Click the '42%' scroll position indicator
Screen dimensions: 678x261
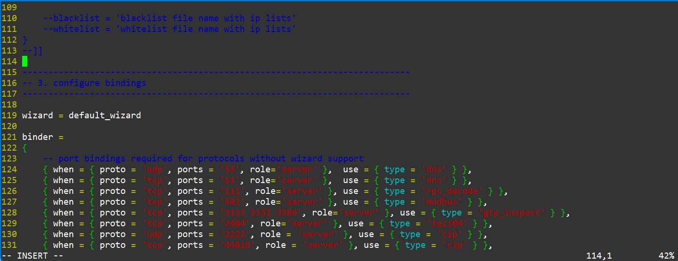(x=667, y=256)
